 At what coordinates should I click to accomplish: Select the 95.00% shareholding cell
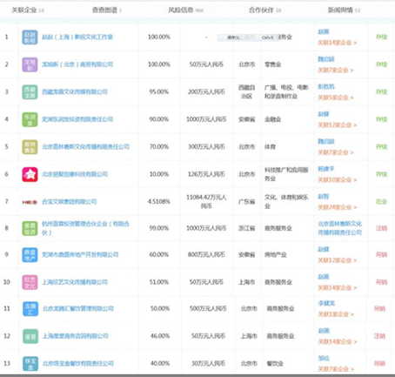point(158,91)
